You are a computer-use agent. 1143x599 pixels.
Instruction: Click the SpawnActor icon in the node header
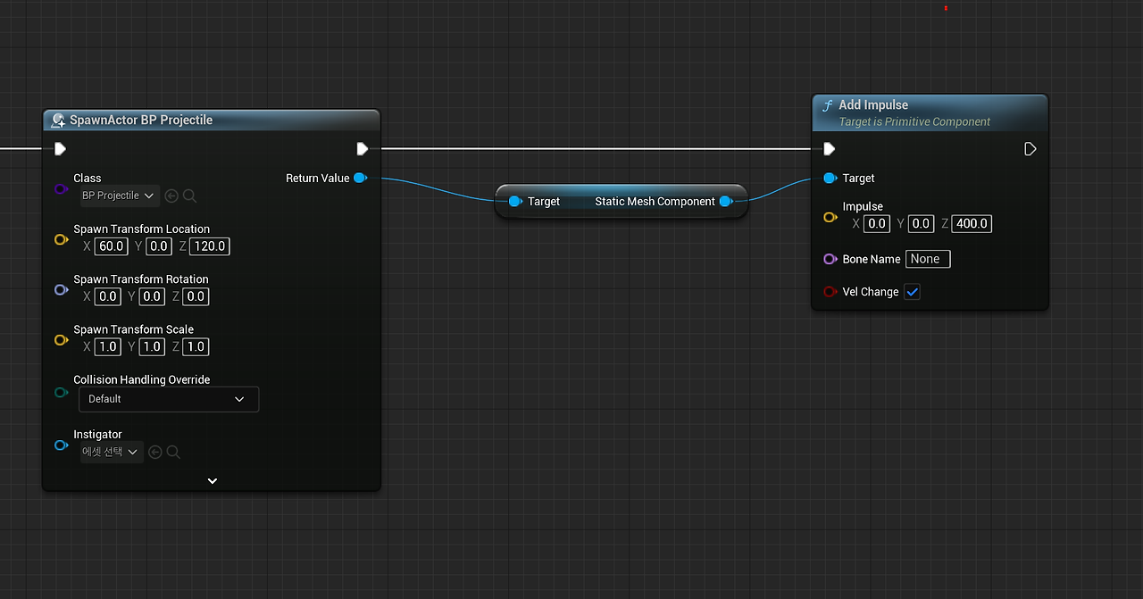click(58, 120)
